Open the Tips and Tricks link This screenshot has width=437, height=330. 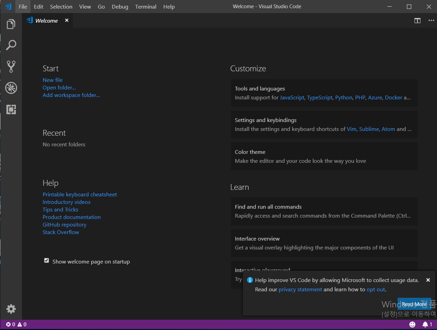60,209
